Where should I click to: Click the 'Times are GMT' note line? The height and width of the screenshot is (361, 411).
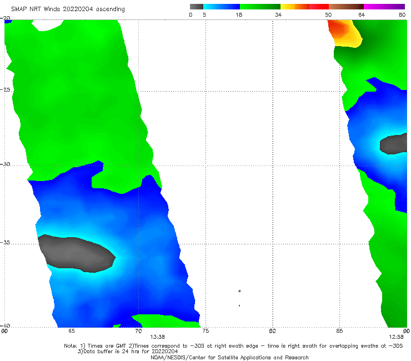point(233,346)
